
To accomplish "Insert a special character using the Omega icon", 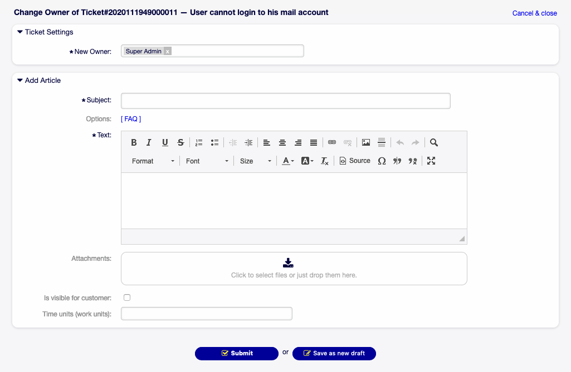I will tap(383, 161).
